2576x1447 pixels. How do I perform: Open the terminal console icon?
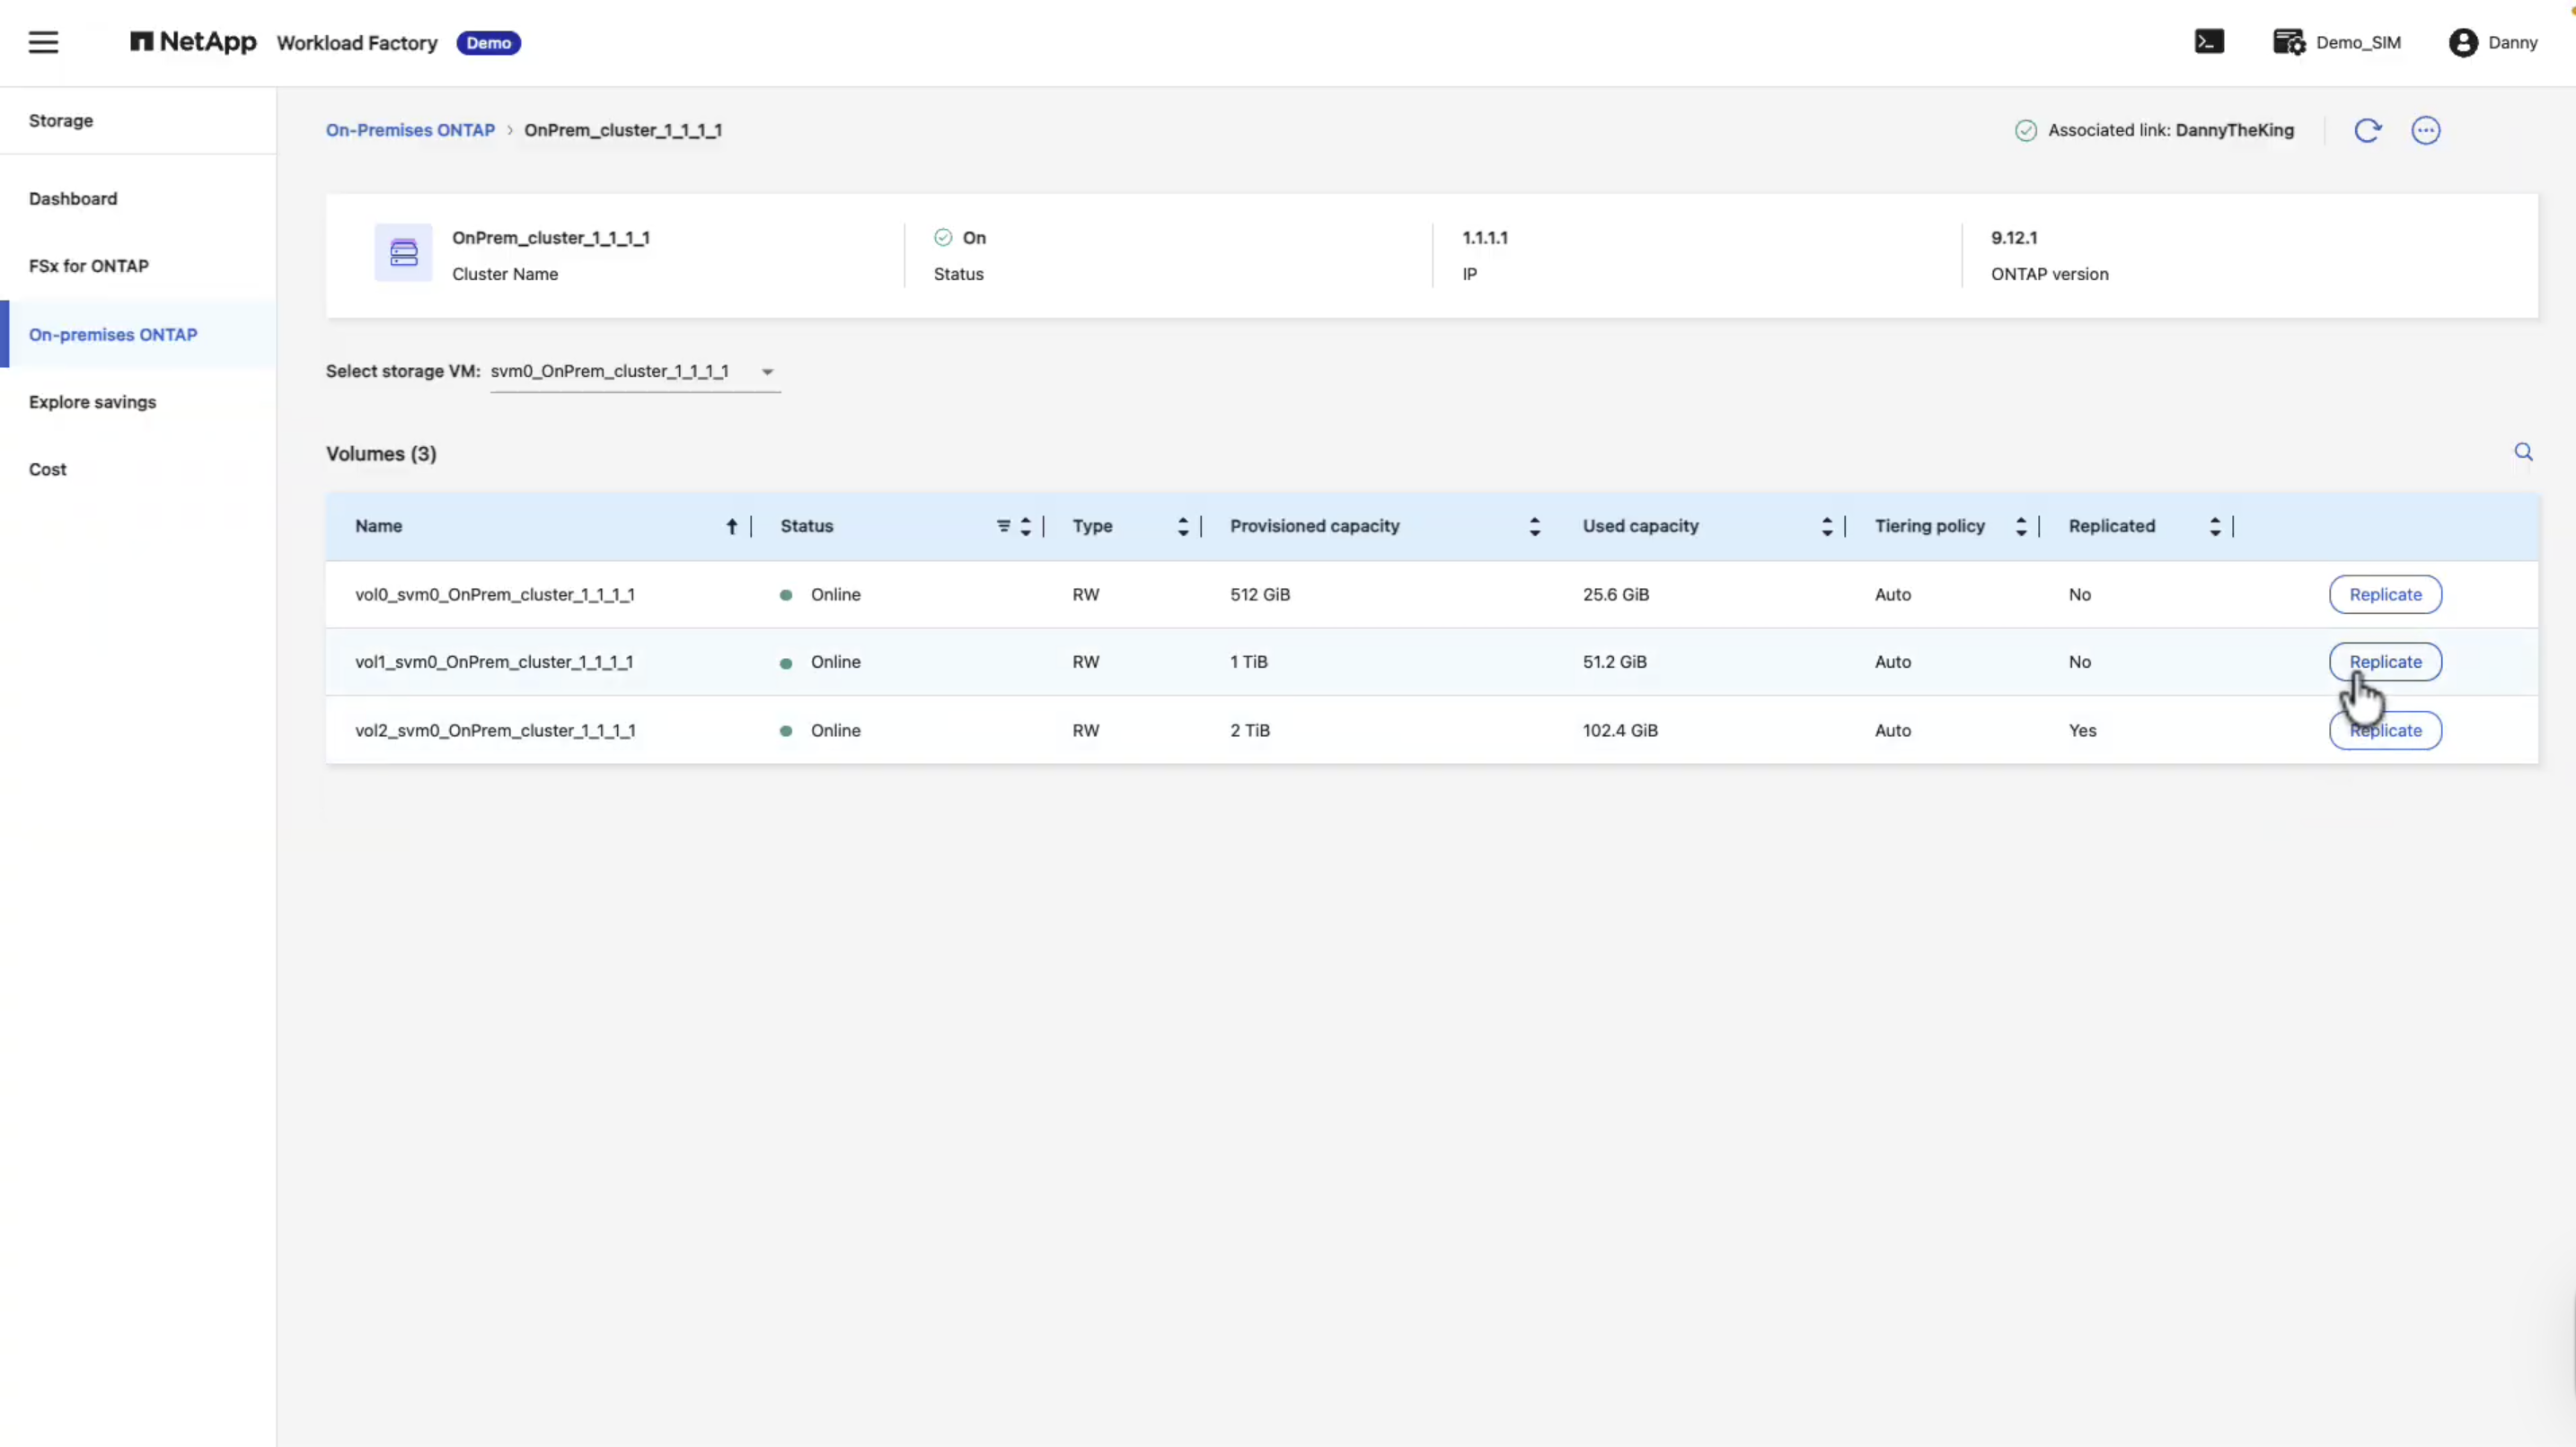pyautogui.click(x=2209, y=42)
